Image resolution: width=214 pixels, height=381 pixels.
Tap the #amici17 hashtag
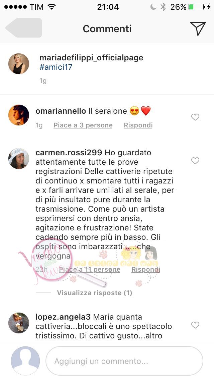coord(56,67)
